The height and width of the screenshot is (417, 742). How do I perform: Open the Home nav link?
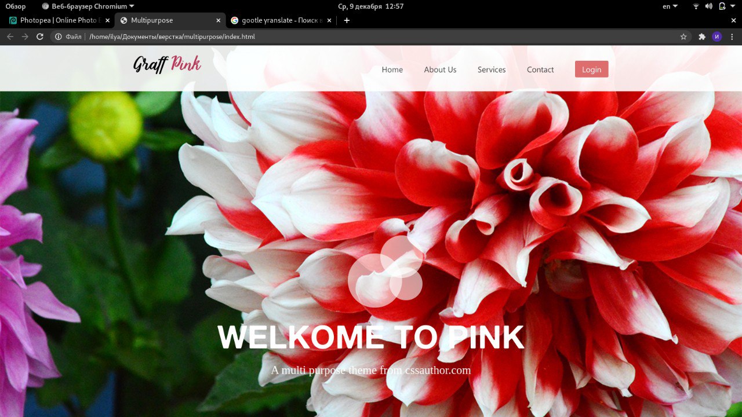pyautogui.click(x=392, y=69)
